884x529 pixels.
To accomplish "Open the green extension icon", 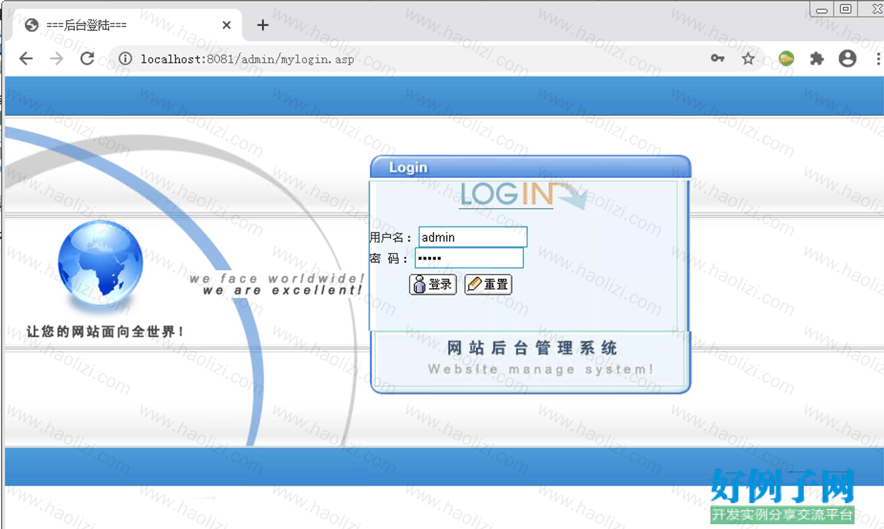I will click(x=786, y=59).
